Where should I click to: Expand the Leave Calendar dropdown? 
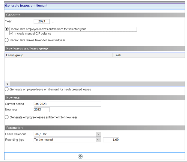pyautogui.click(x=99, y=134)
